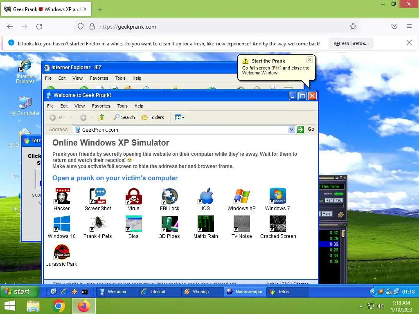Expand the GeekPrank.com address dropdown
The image size is (419, 314).
pyautogui.click(x=291, y=130)
